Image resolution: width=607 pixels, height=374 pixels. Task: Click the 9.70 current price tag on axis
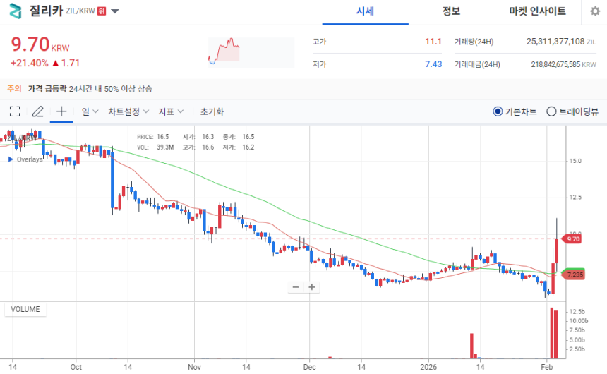[573, 239]
